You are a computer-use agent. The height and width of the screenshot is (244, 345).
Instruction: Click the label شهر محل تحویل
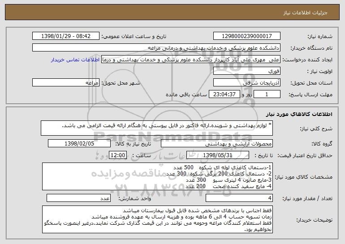click(x=121, y=83)
